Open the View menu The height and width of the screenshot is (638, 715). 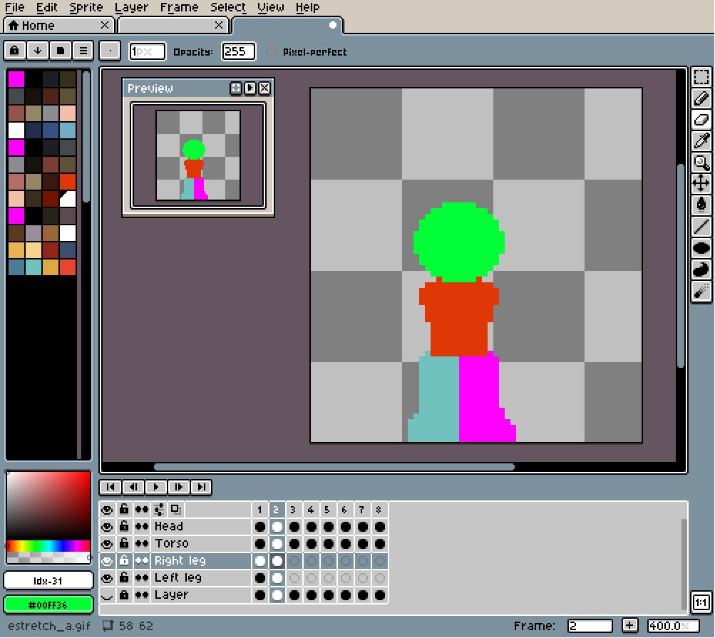[x=270, y=7]
